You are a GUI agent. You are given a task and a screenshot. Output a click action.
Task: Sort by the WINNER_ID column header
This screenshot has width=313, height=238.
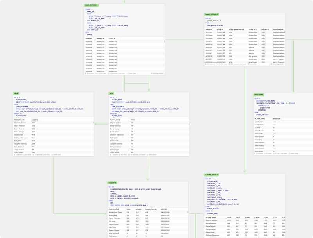(101, 39)
